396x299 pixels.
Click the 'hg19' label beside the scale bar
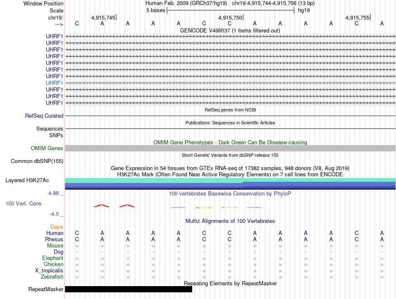(304, 10)
